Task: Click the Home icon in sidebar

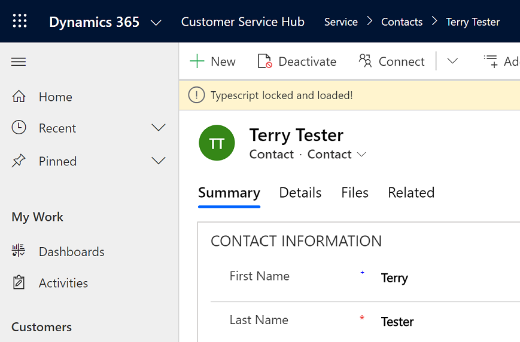Action: (x=19, y=97)
